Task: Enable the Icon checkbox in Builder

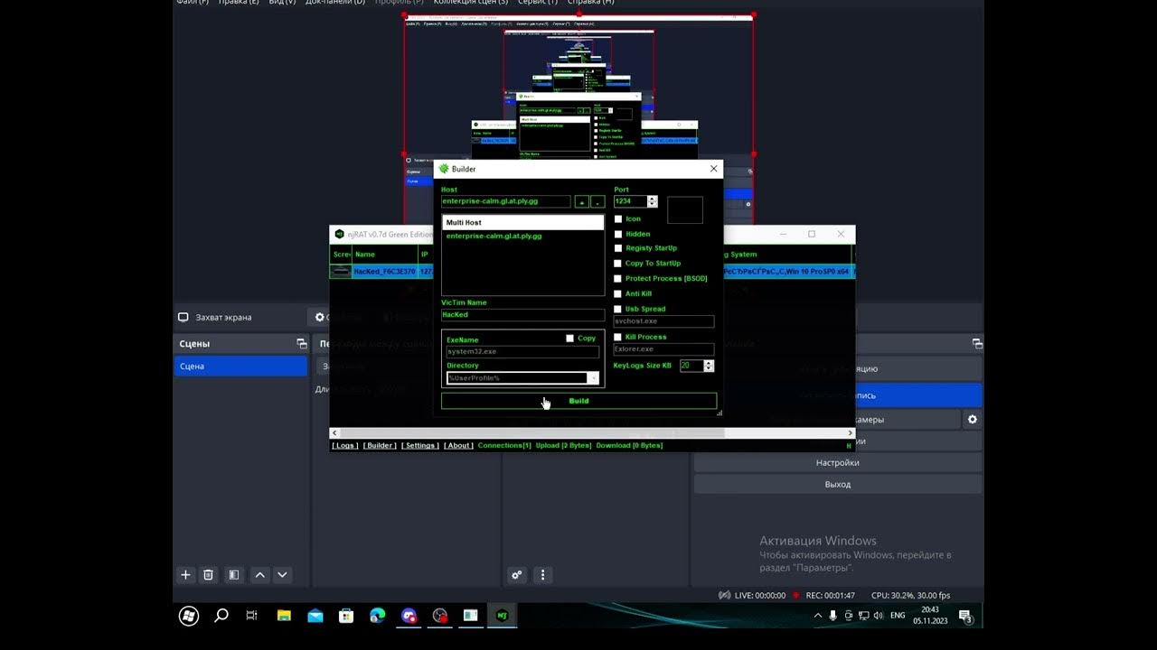Action: pos(618,218)
